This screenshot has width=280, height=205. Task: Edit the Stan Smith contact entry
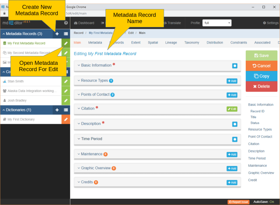(65, 81)
